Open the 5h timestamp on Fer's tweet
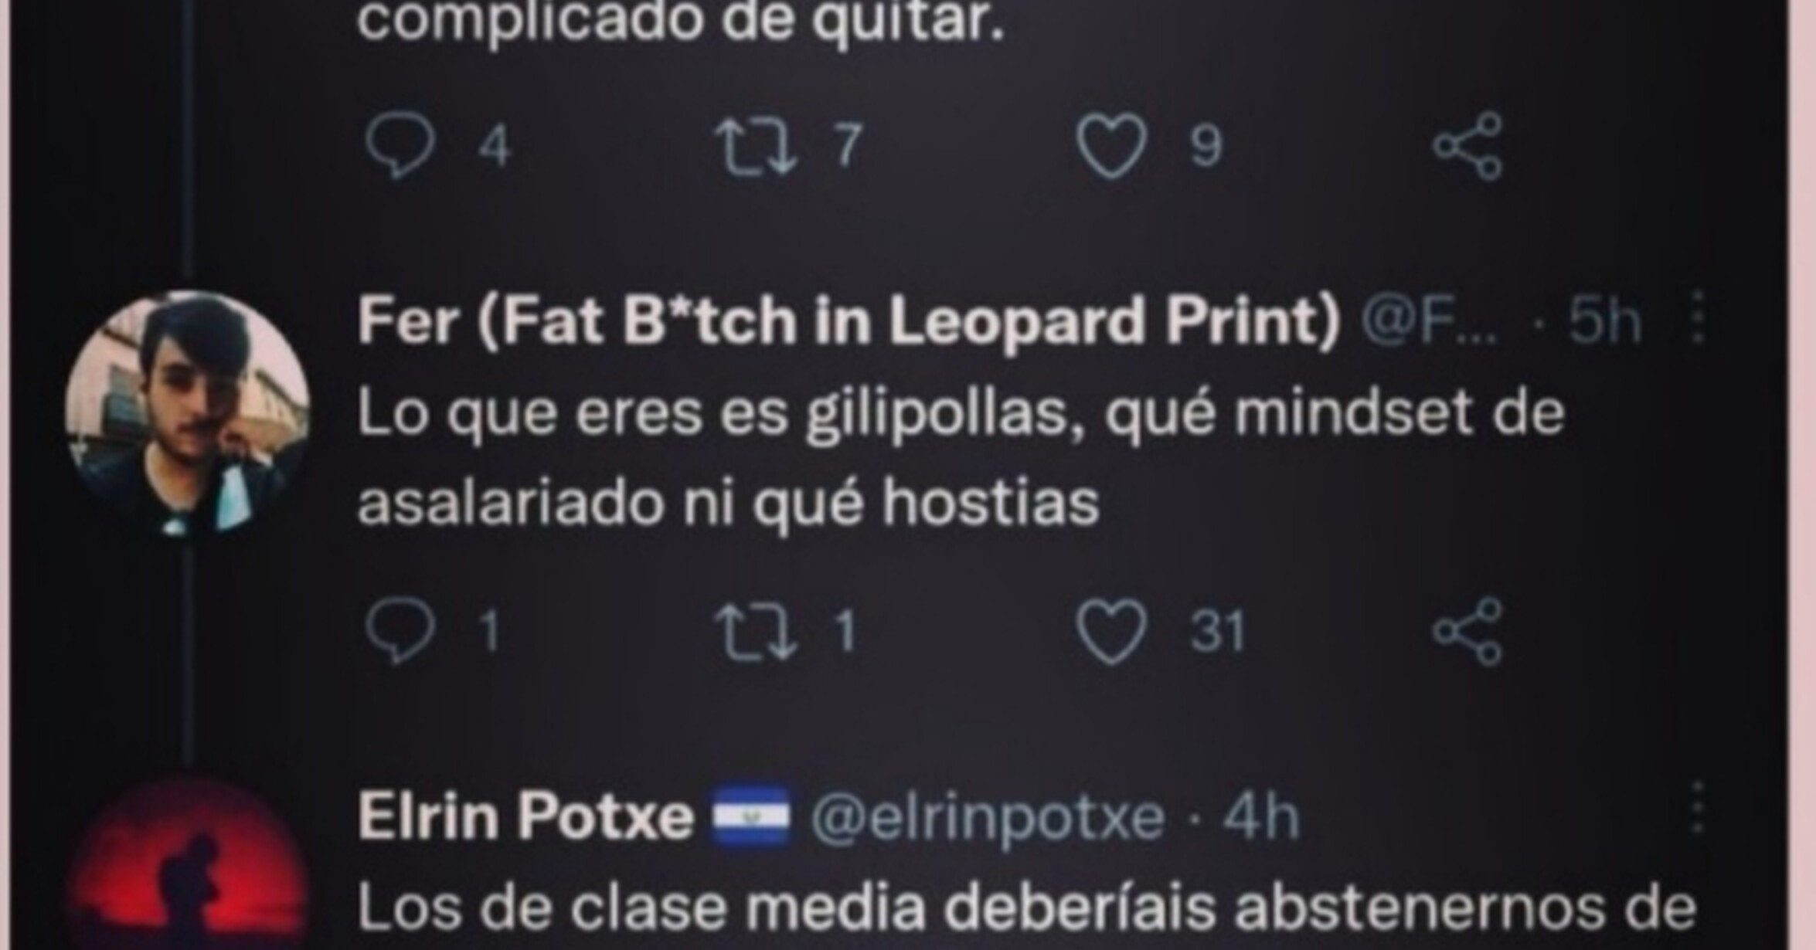 (x=1604, y=320)
